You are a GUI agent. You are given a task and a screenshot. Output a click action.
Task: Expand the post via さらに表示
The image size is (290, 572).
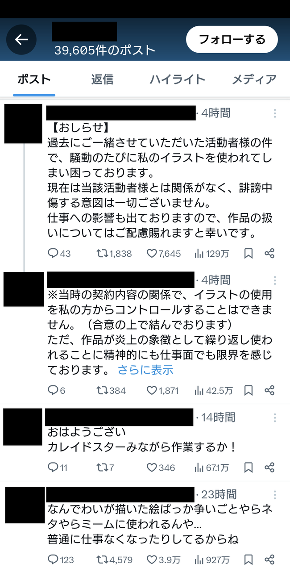click(x=145, y=370)
